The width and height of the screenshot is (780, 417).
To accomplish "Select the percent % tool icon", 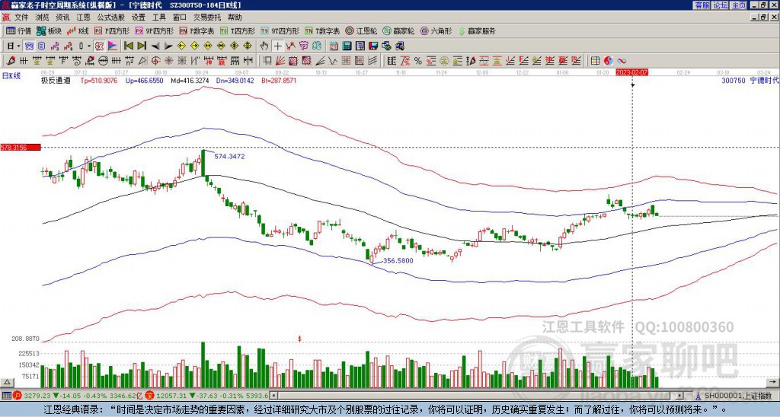I will pos(417,61).
